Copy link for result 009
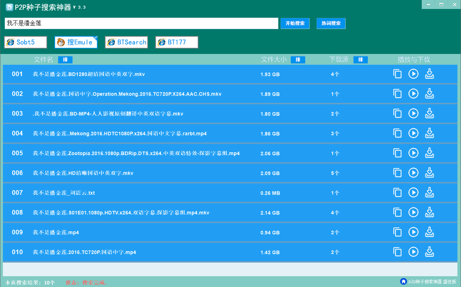 397,232
